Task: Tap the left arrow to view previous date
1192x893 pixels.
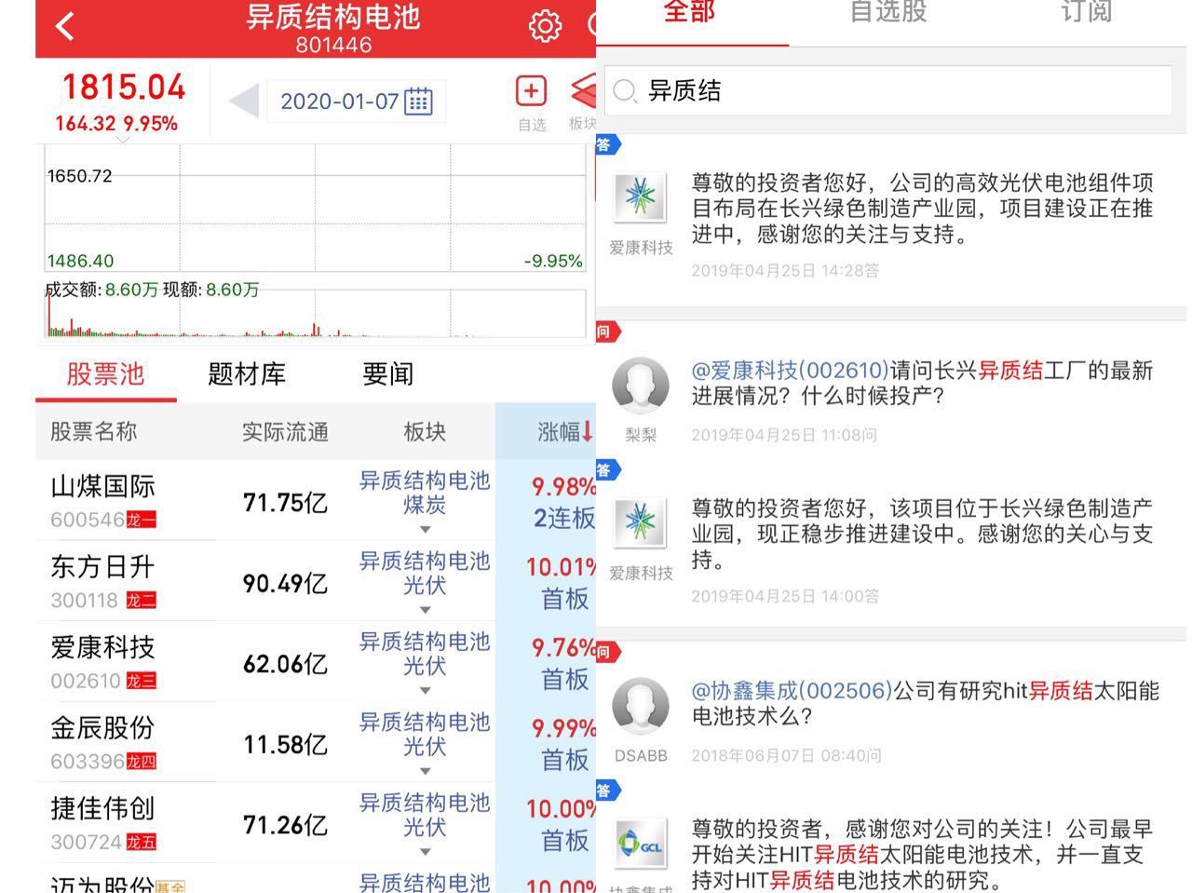Action: tap(241, 101)
